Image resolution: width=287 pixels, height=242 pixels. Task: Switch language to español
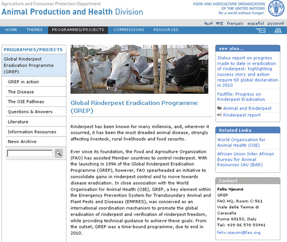point(256,23)
